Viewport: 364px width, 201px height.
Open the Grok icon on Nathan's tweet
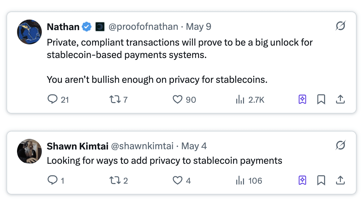[340, 26]
